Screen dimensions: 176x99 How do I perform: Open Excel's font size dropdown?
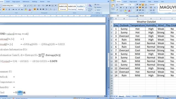(134, 5)
